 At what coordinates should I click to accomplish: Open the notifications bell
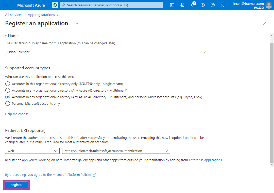[193, 5]
